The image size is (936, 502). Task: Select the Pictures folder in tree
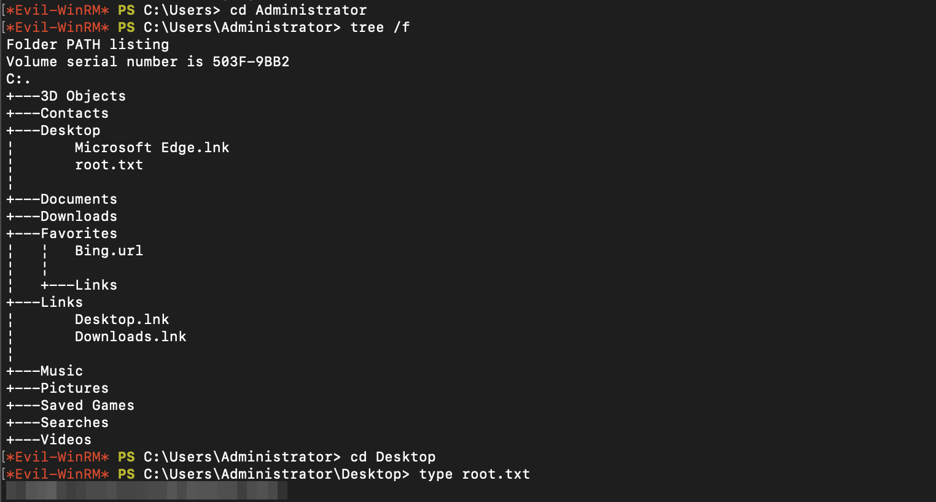74,388
